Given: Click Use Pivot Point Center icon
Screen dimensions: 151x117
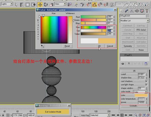Looking at the screenshot, I should pyautogui.click(x=69, y=5).
